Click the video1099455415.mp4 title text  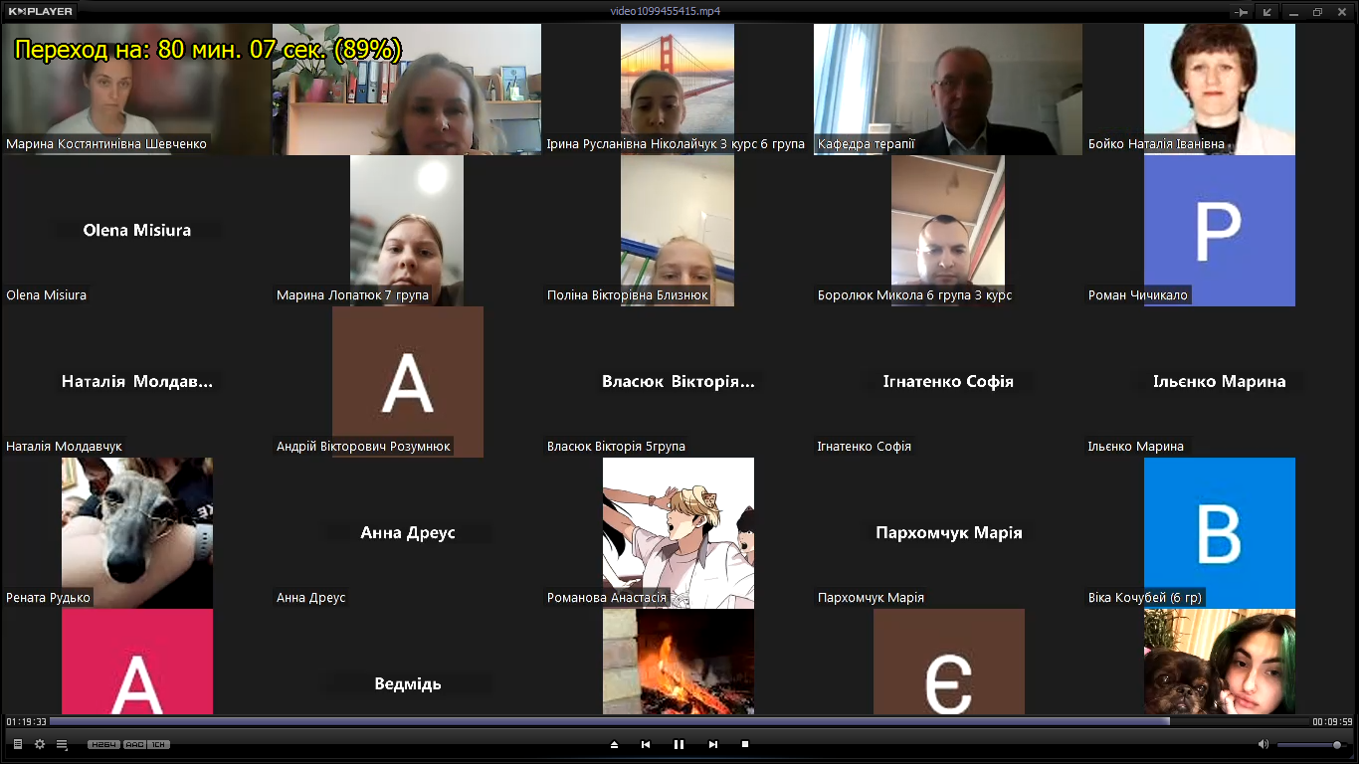coord(666,12)
